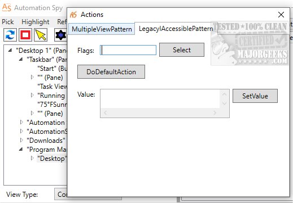Close the Actions dialog
Screen dimensions: 293x203
click(x=281, y=15)
